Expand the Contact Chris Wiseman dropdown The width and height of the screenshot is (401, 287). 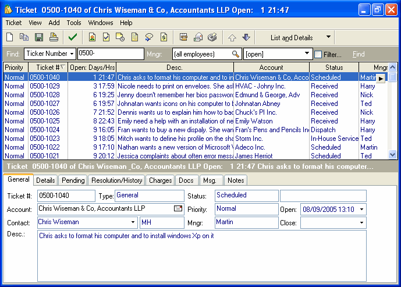(133, 222)
